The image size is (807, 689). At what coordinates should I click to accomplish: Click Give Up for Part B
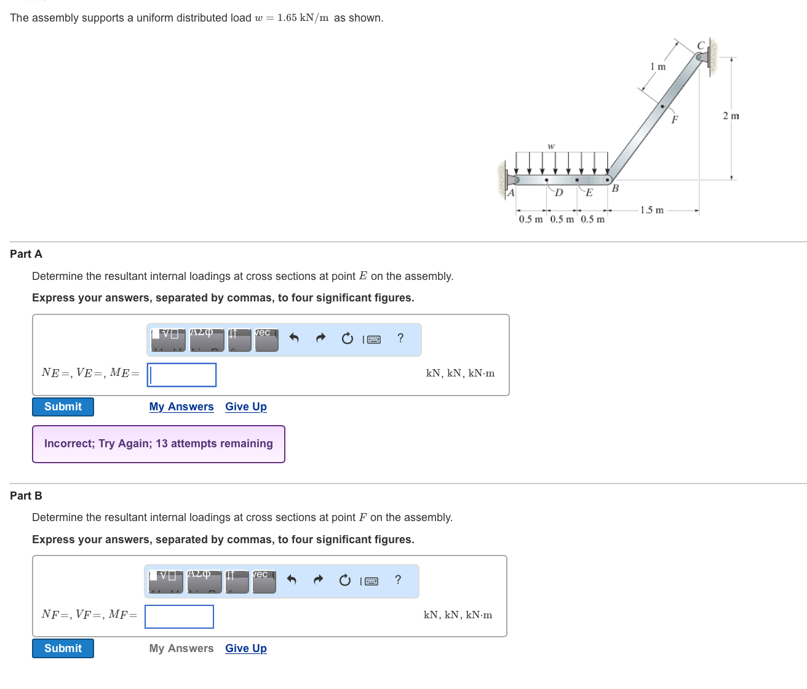tap(245, 648)
